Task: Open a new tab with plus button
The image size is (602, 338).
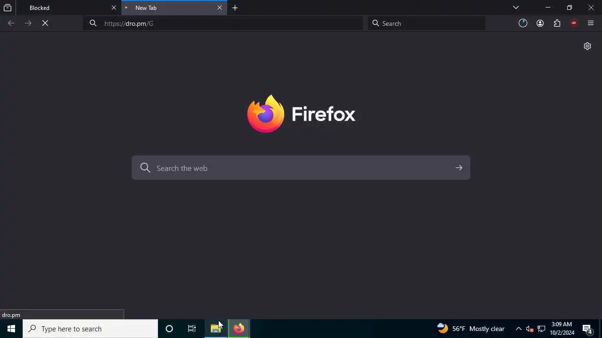Action: click(x=235, y=8)
